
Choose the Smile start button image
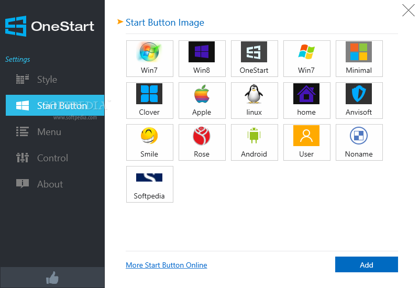tap(150, 142)
